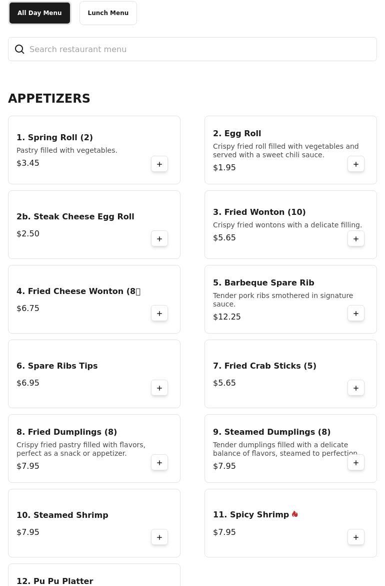Click the search magnifier icon

tap(19, 49)
